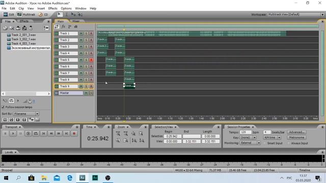Image resolution: width=326 pixels, height=183 pixels.
Task: Click the Advanced... button
Action: pyautogui.click(x=296, y=132)
